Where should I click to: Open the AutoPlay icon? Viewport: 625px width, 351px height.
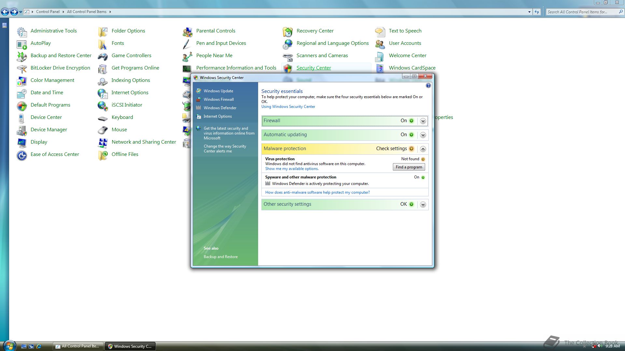pyautogui.click(x=22, y=44)
